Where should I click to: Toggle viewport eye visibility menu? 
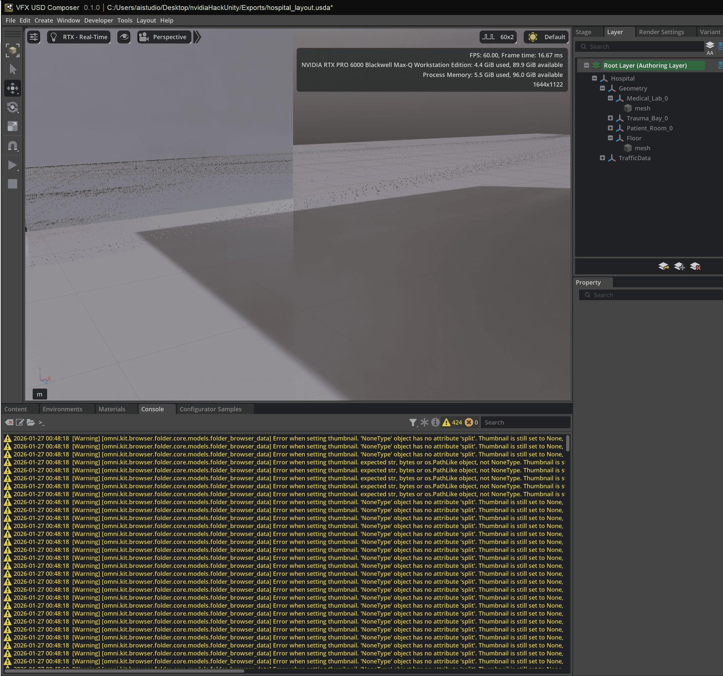tap(124, 37)
